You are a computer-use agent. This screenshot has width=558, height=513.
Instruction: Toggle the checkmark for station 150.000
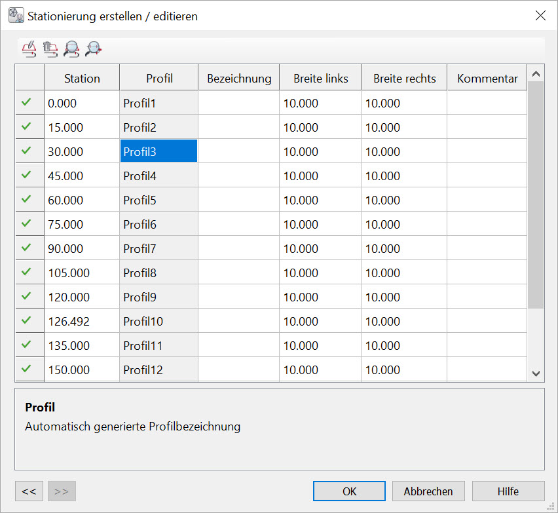coord(27,369)
